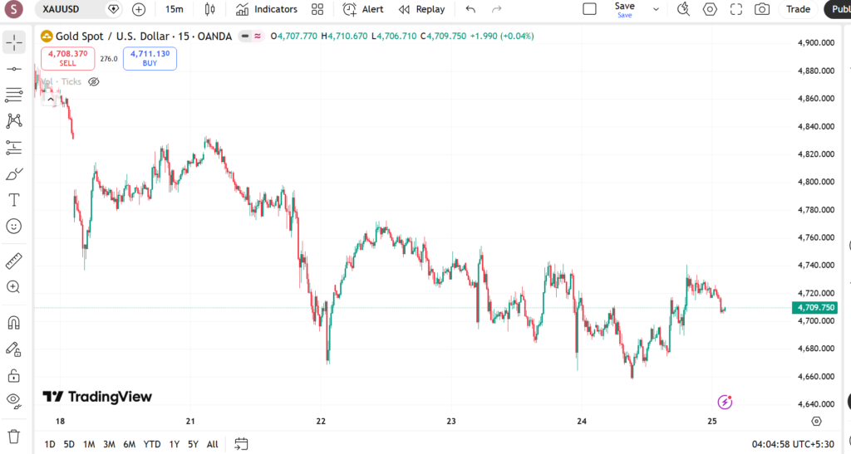The image size is (851, 454).
Task: Add symbol with the plus circle icon
Action: [x=139, y=9]
